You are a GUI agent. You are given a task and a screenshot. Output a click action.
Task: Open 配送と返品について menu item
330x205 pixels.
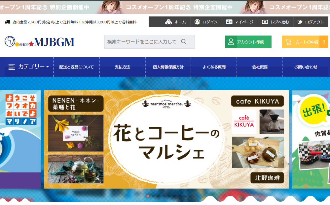(76, 67)
